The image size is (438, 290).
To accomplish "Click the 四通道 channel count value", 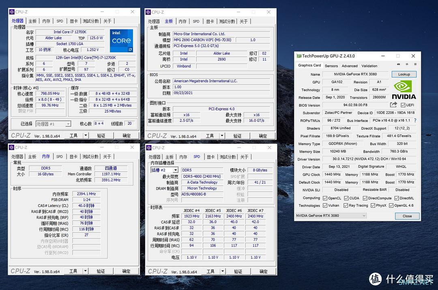I will (111, 168).
